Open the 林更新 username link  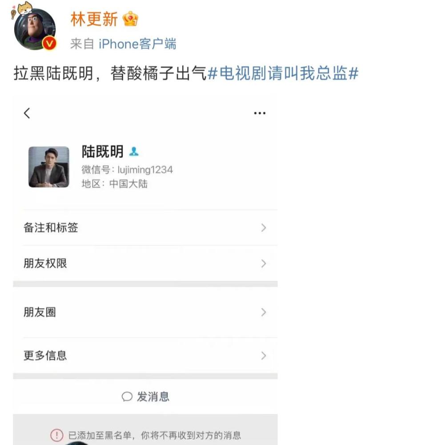[94, 19]
